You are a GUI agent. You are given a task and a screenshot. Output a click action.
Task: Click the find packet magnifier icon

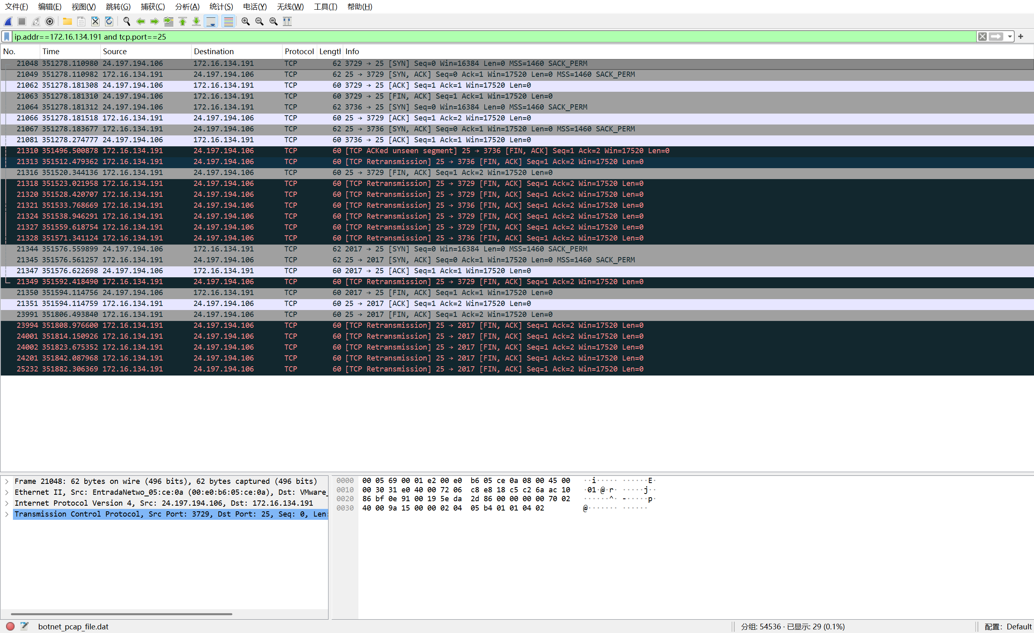click(x=126, y=21)
